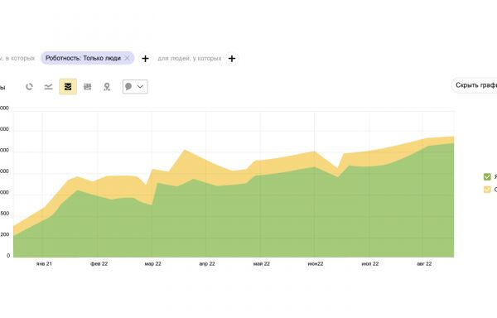Remove the Роботность: Только люди filter

pyautogui.click(x=127, y=58)
